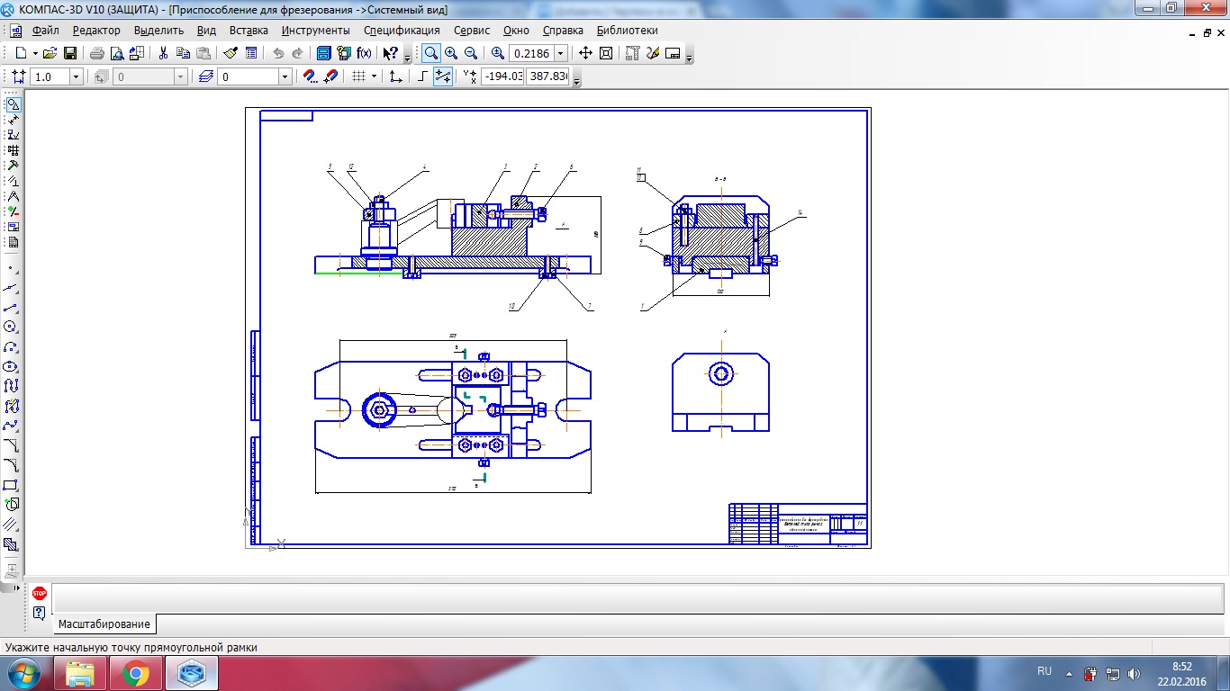Select the Ellipse tool

[12, 367]
